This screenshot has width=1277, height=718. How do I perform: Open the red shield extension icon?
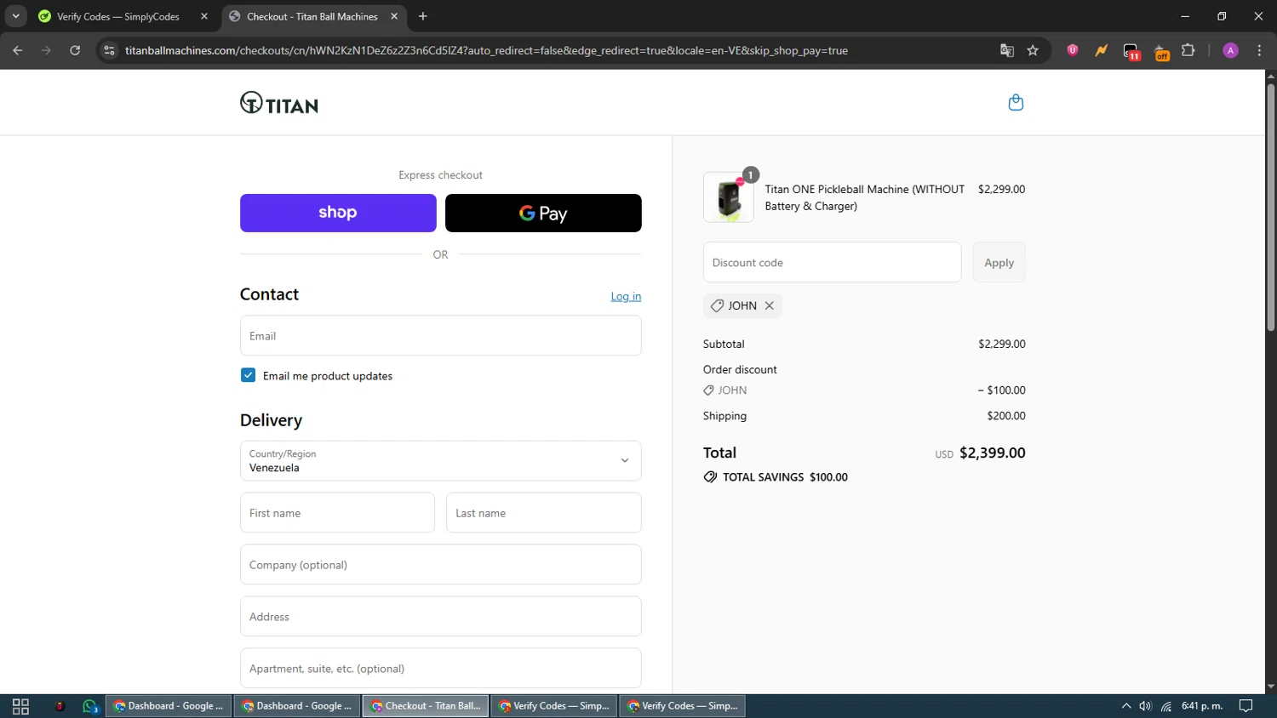pyautogui.click(x=1073, y=50)
